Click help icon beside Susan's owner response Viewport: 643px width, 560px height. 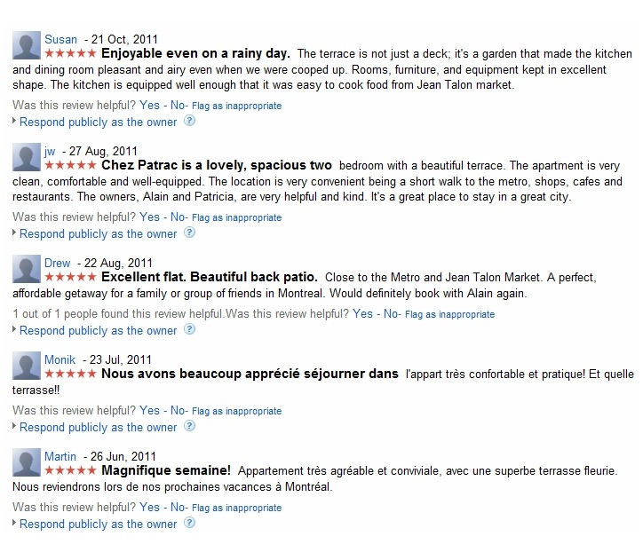189,122
